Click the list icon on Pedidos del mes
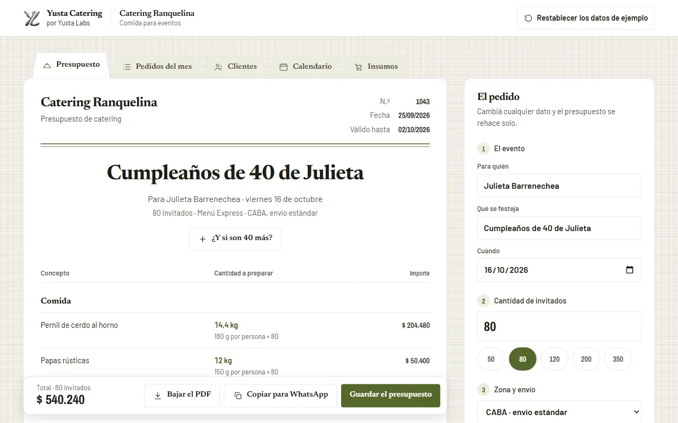The image size is (678, 423). click(x=127, y=67)
